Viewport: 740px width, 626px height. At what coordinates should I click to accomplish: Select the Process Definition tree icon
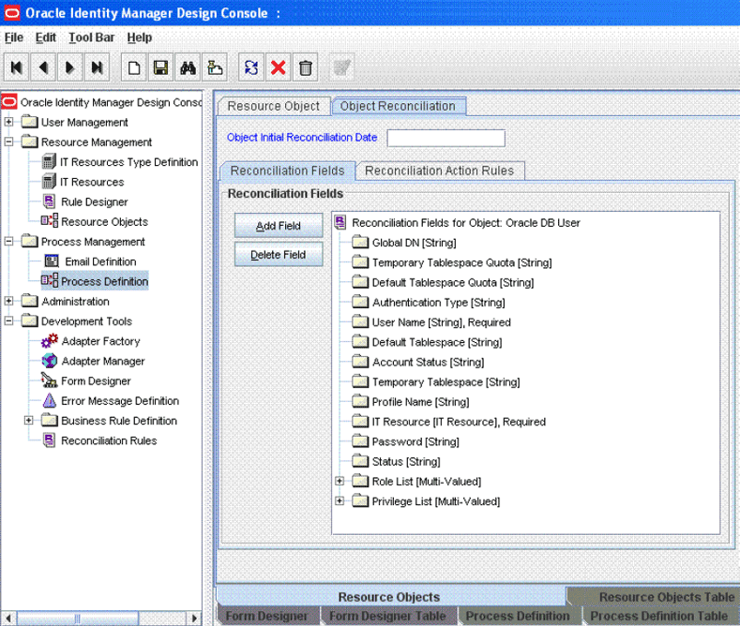[50, 281]
